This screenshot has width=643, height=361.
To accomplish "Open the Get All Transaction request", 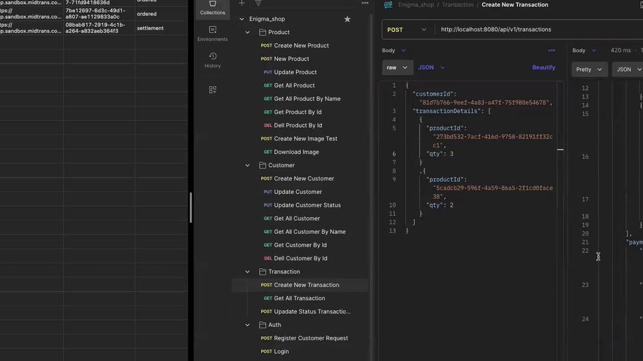I will 301,298.
